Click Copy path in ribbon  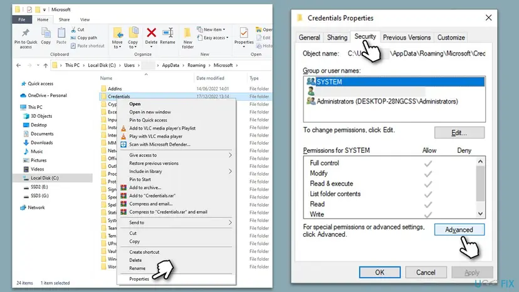point(84,38)
